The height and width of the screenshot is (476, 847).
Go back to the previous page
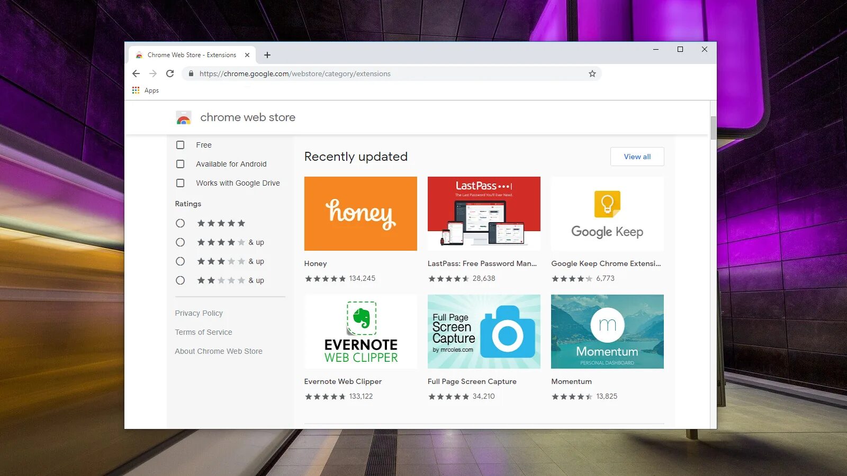[x=136, y=74]
